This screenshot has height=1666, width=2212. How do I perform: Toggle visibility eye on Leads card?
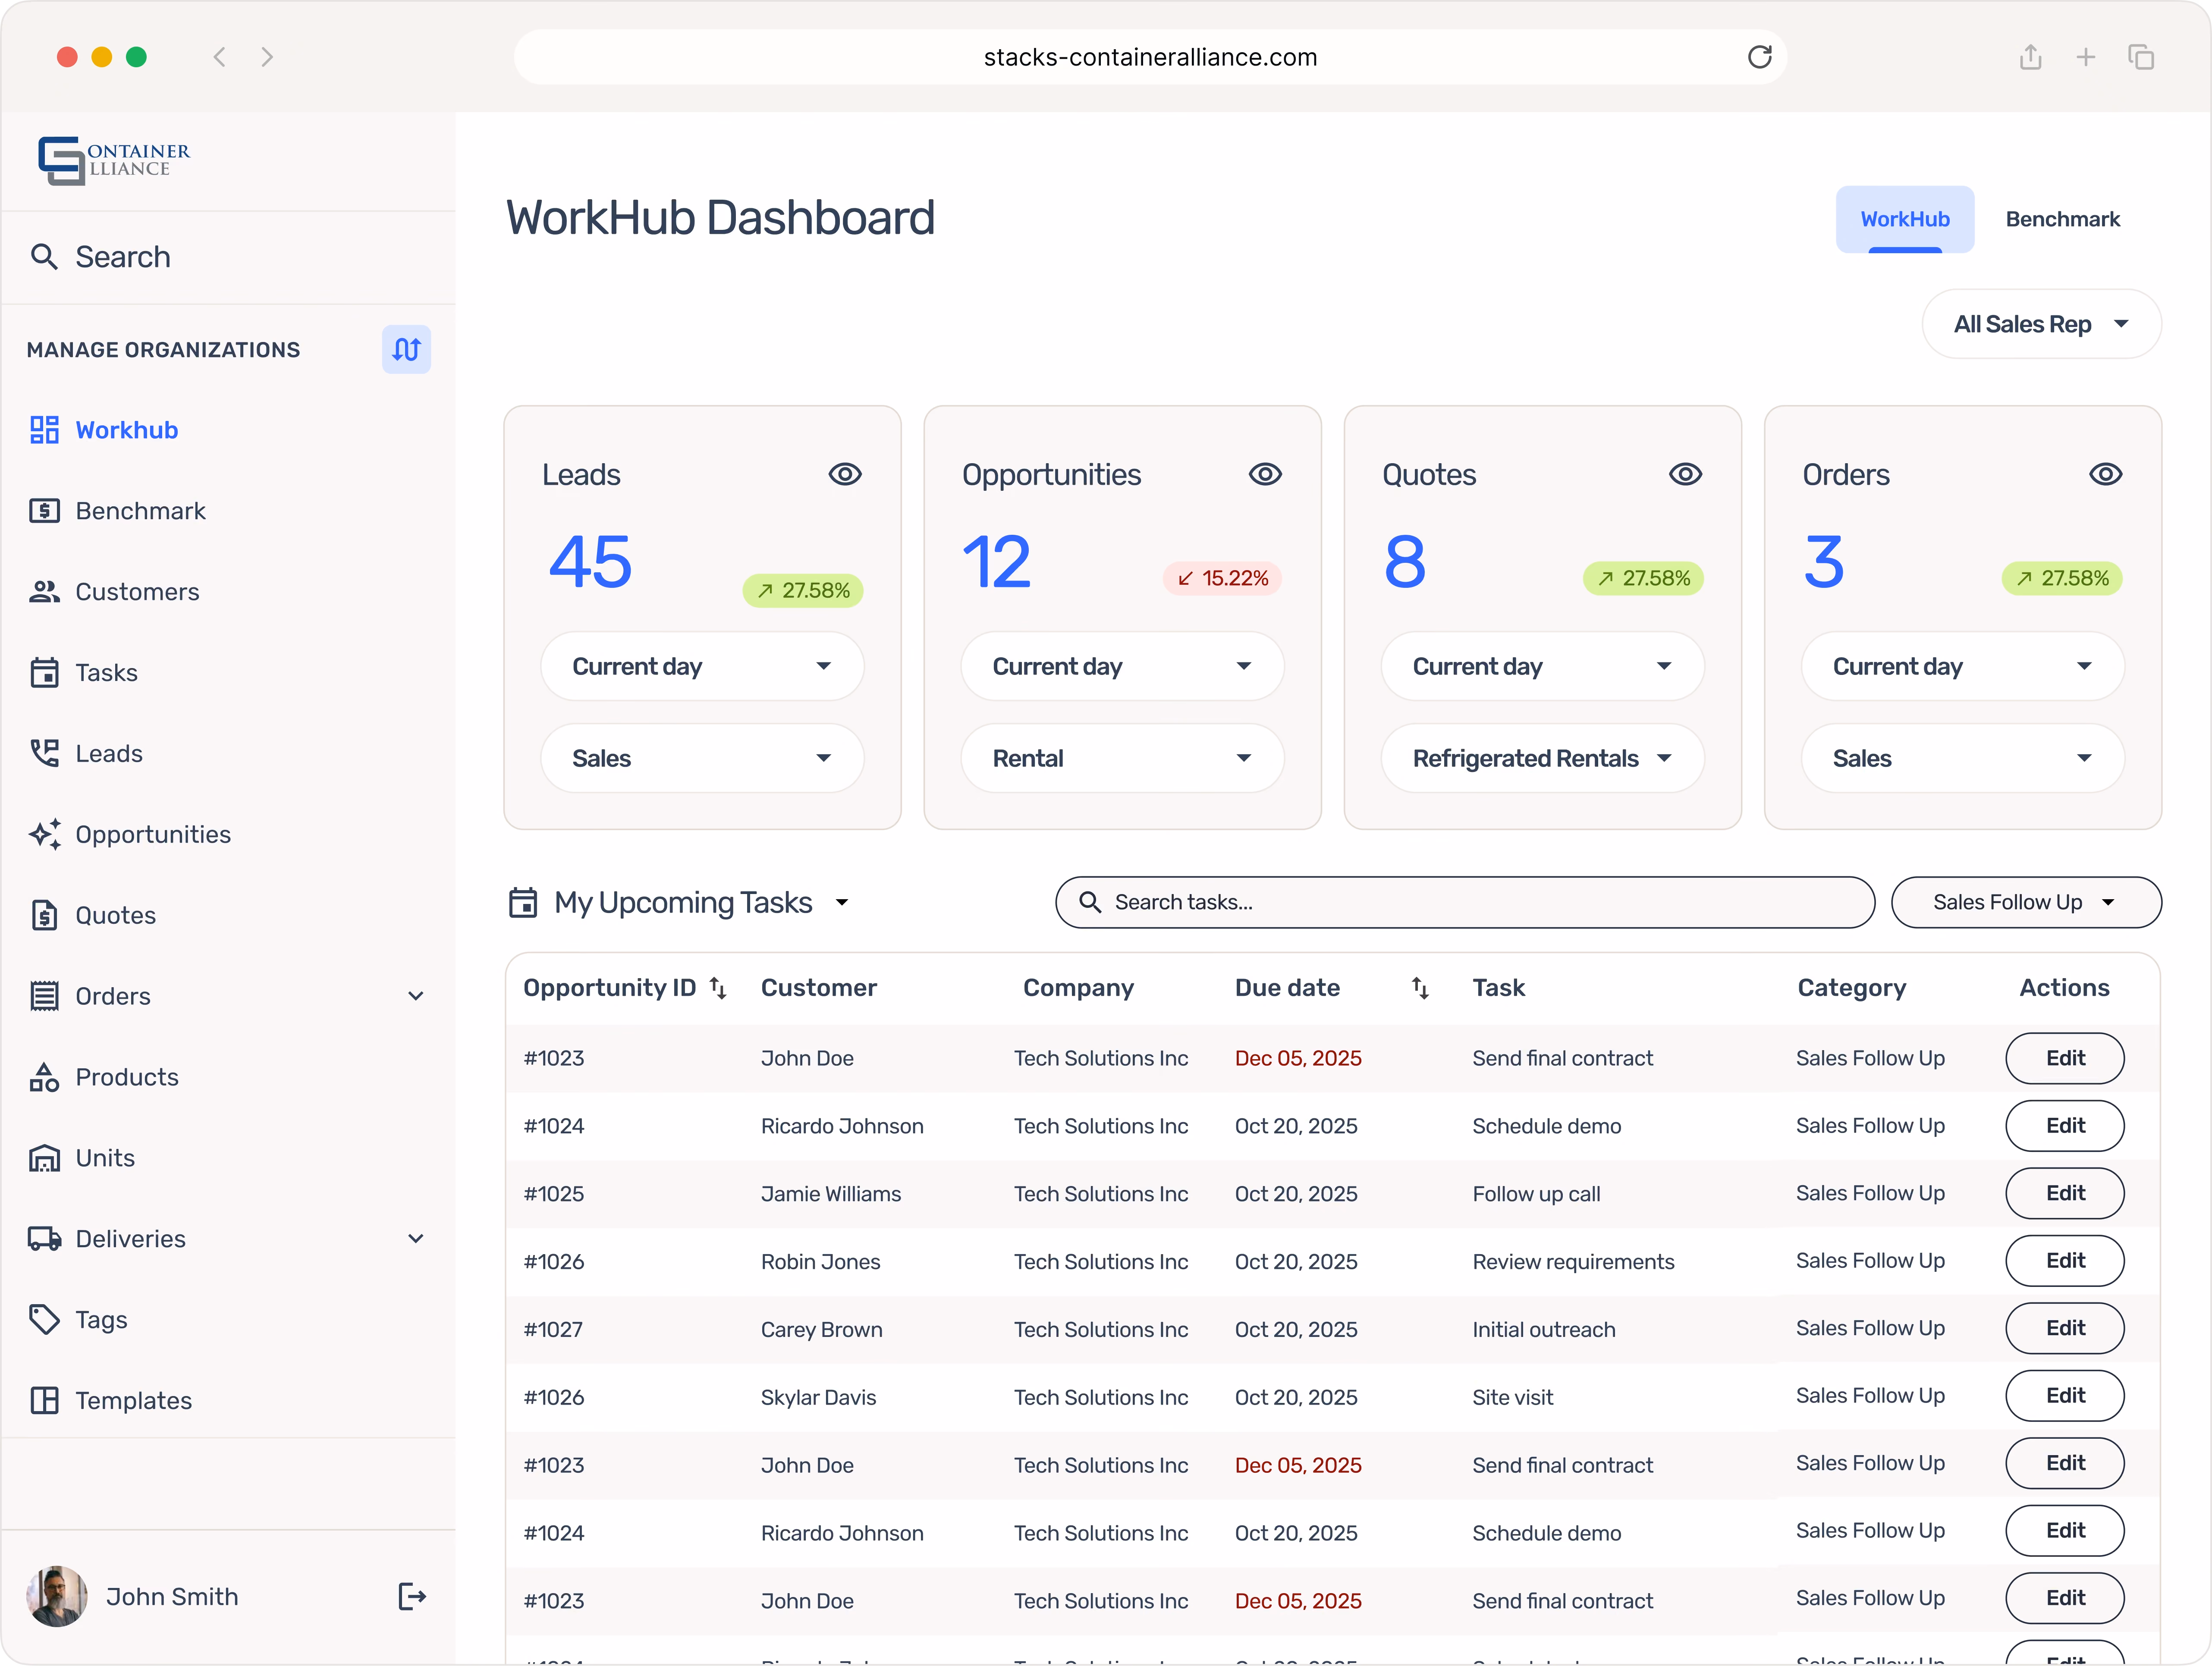coord(845,474)
